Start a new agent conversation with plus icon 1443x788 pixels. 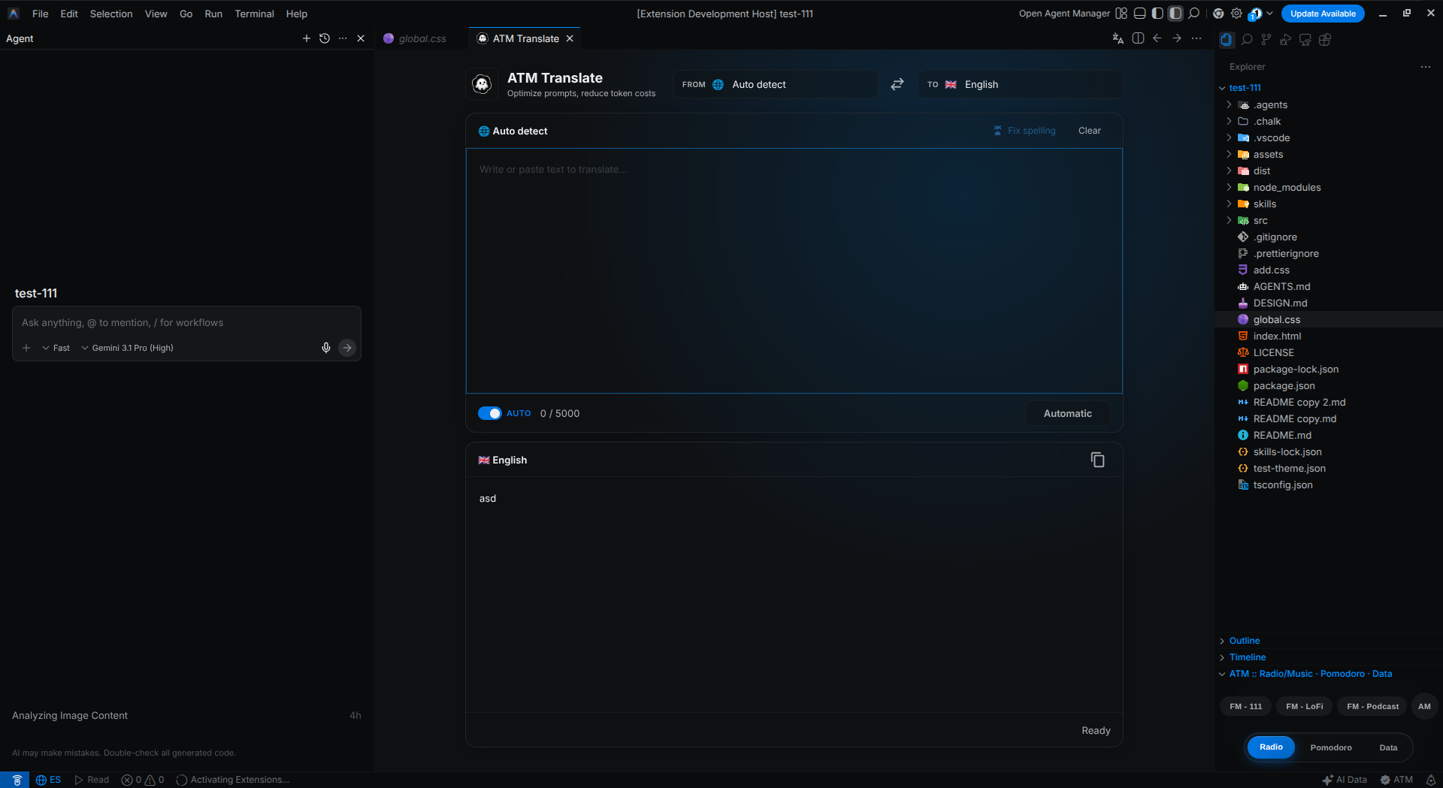pos(306,38)
